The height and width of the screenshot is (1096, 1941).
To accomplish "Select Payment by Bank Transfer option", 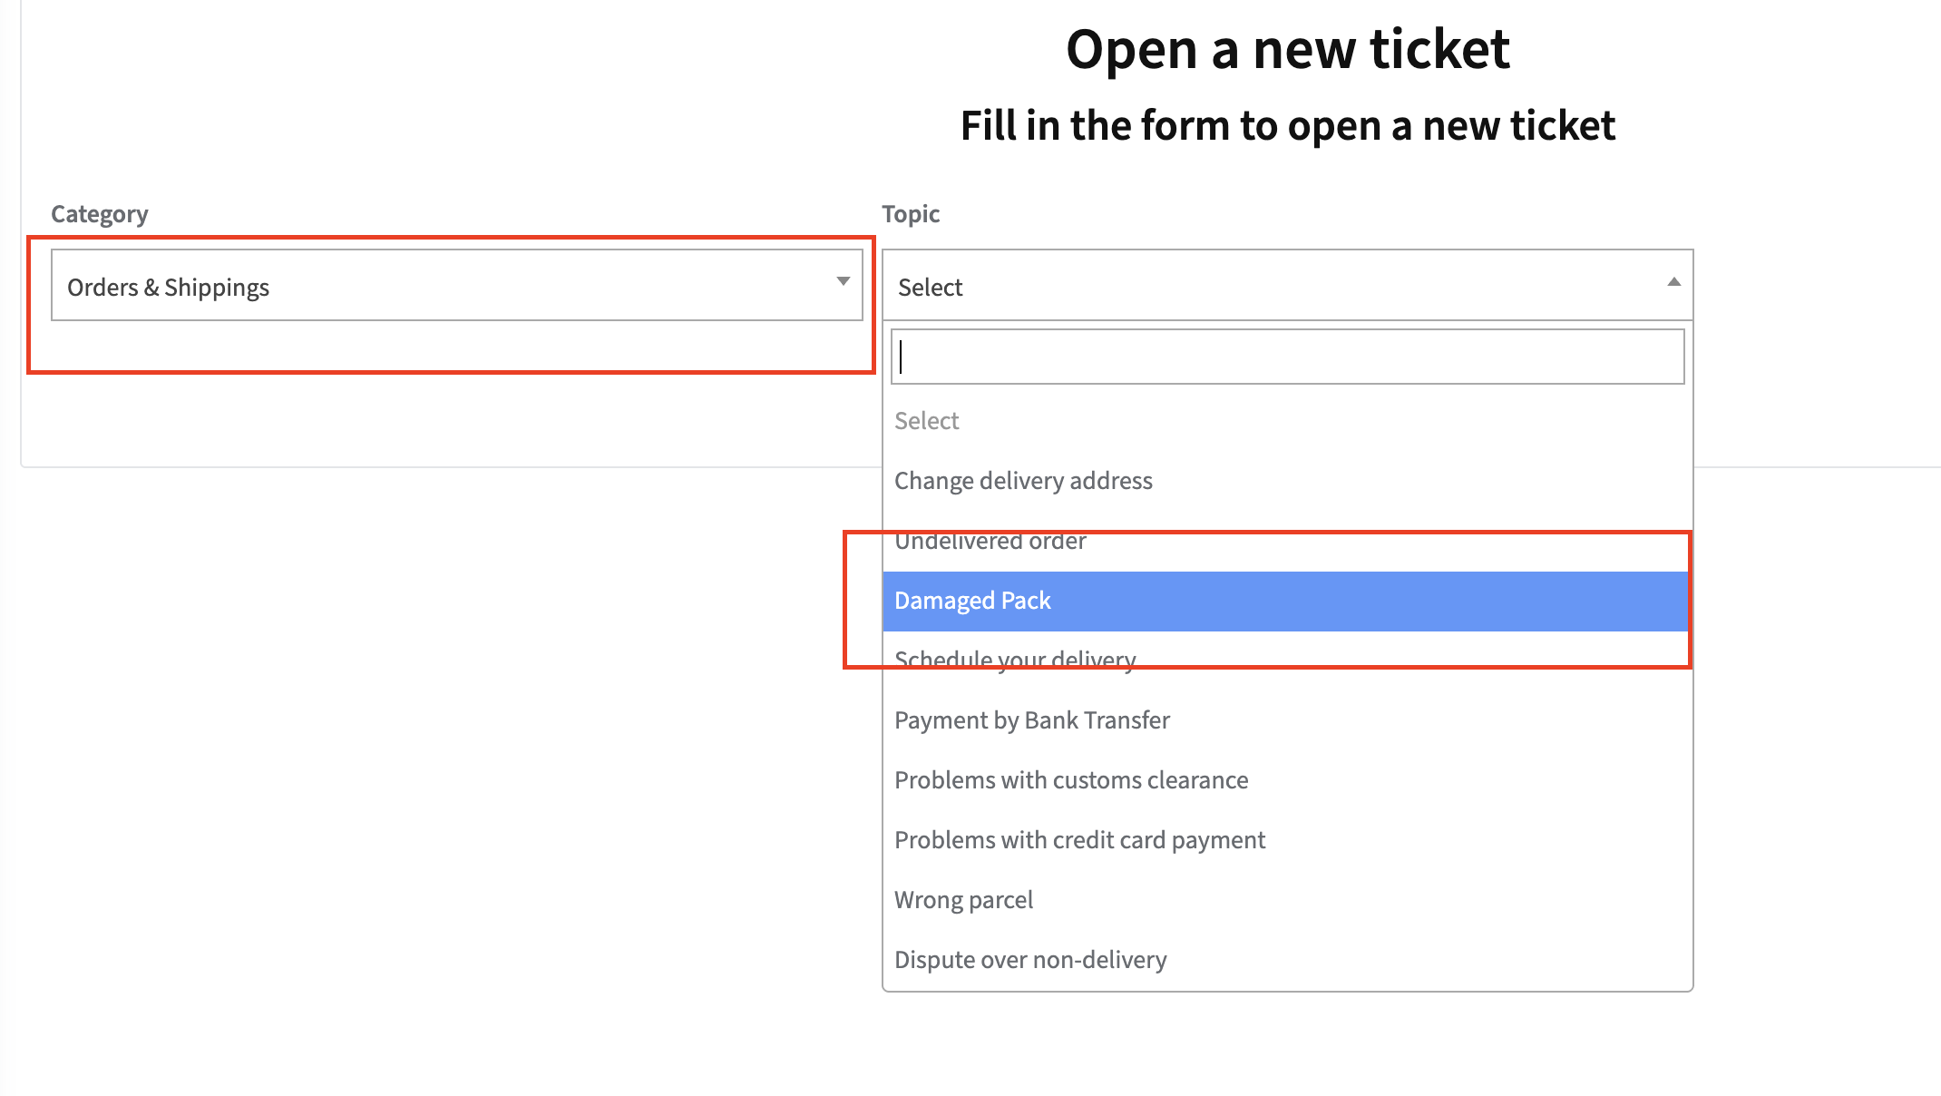I will click(x=1032, y=720).
